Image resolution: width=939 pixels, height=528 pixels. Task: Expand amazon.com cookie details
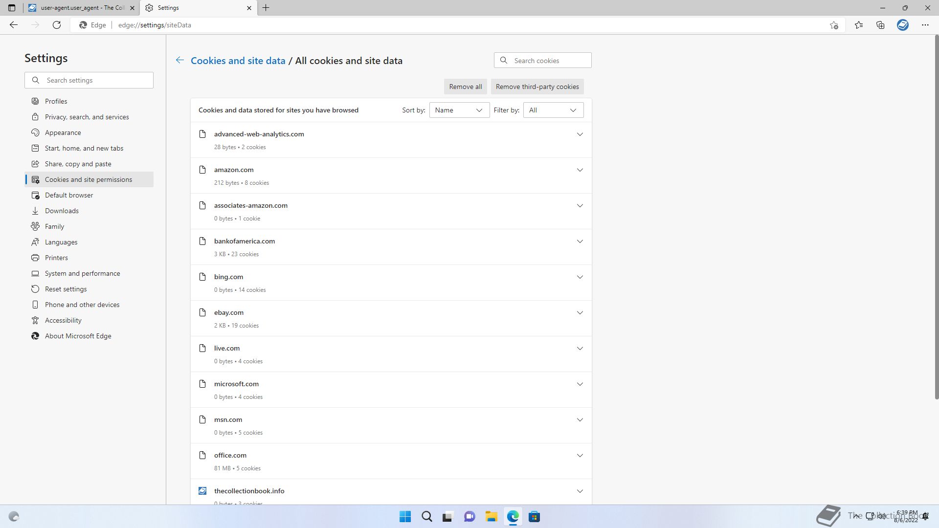pyautogui.click(x=580, y=170)
